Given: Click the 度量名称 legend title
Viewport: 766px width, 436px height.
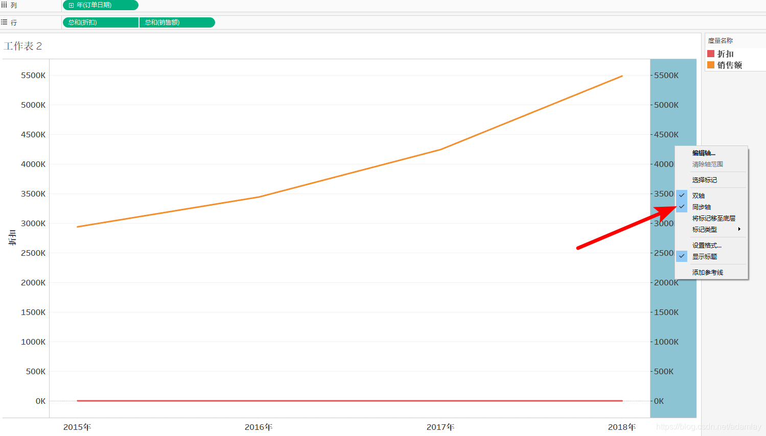Looking at the screenshot, I should [x=721, y=41].
